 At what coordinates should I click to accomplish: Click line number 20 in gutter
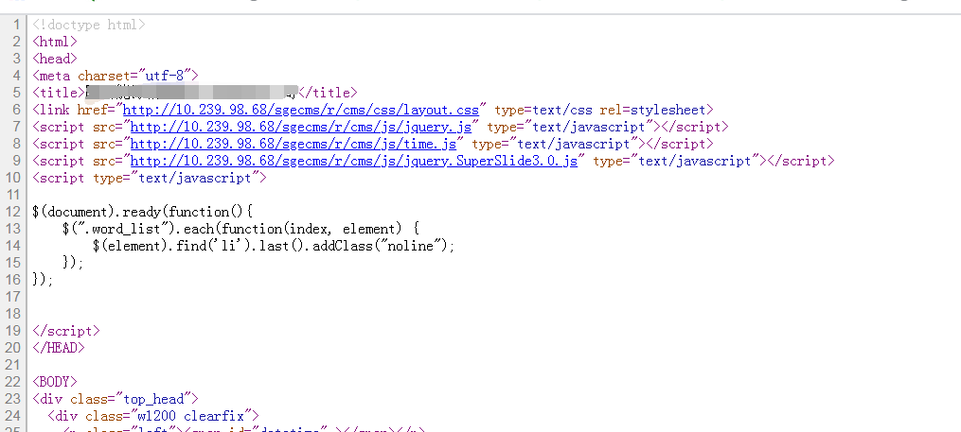click(13, 348)
